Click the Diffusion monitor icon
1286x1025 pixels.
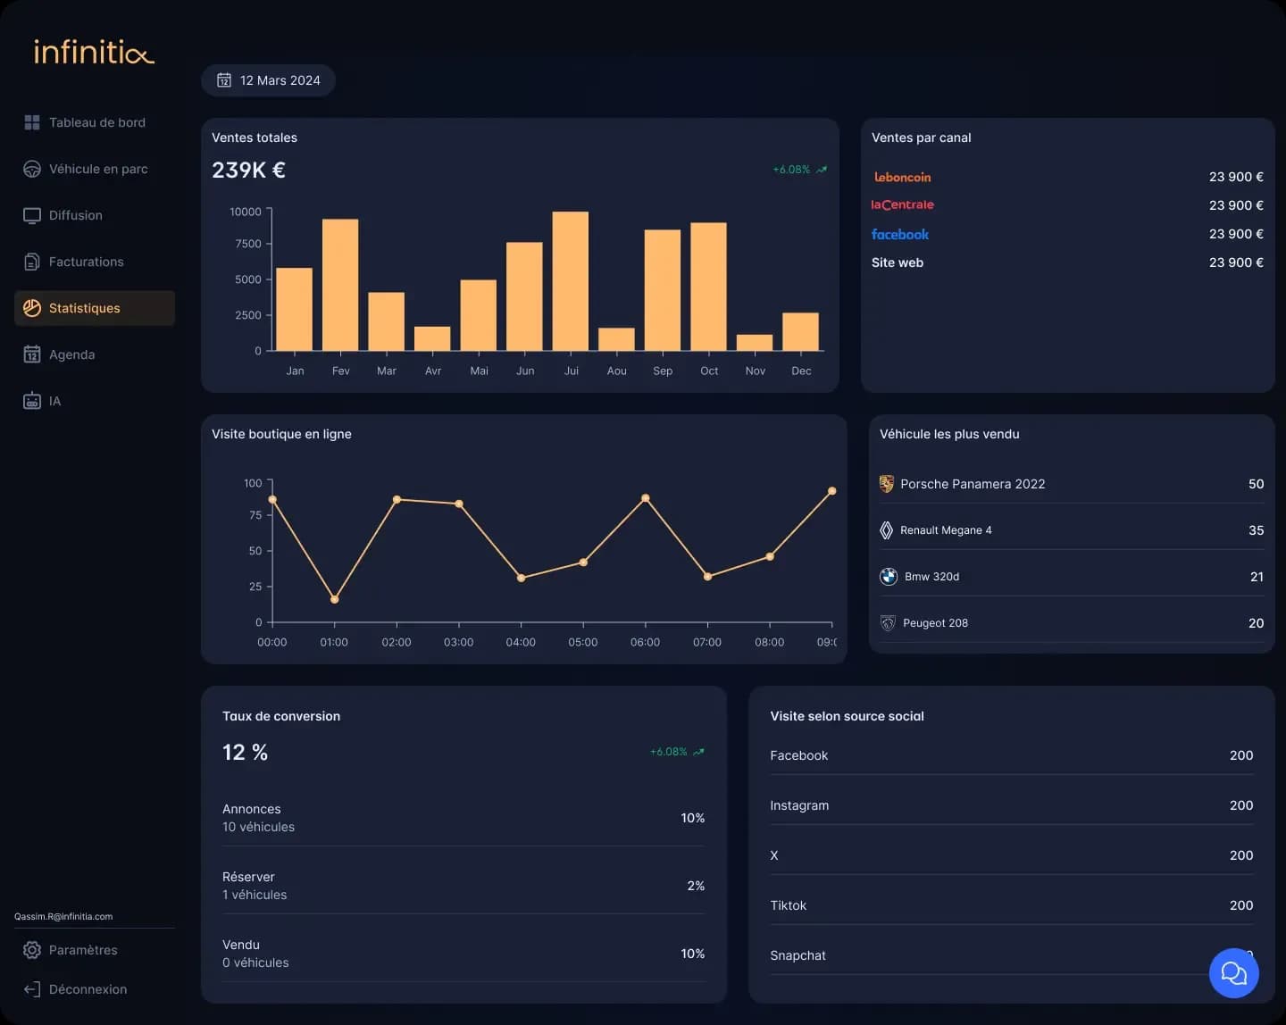click(x=31, y=215)
